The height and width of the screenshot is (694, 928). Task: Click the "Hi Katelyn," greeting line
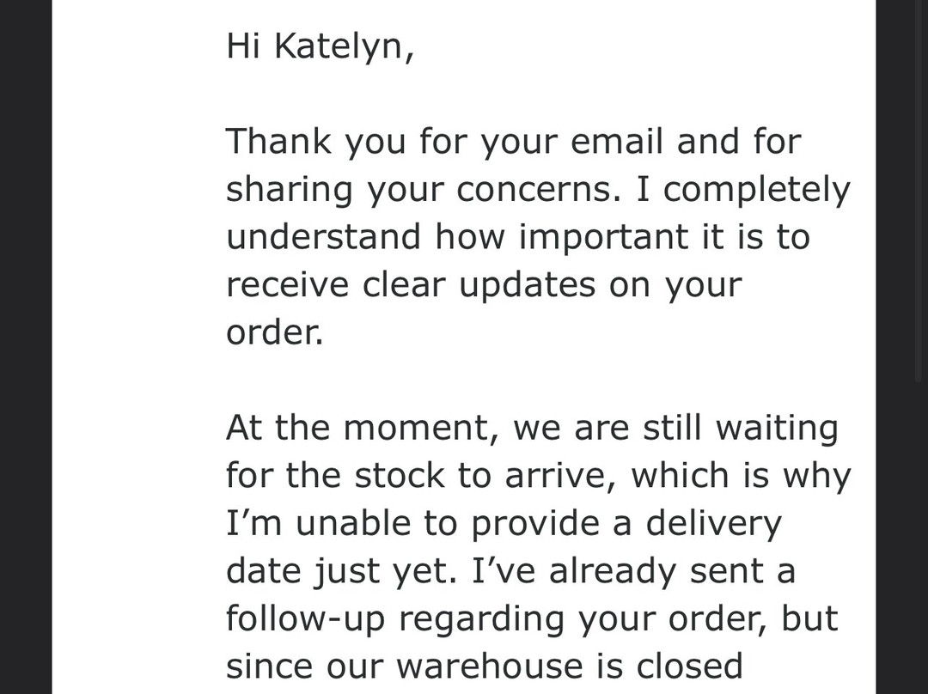(x=320, y=46)
